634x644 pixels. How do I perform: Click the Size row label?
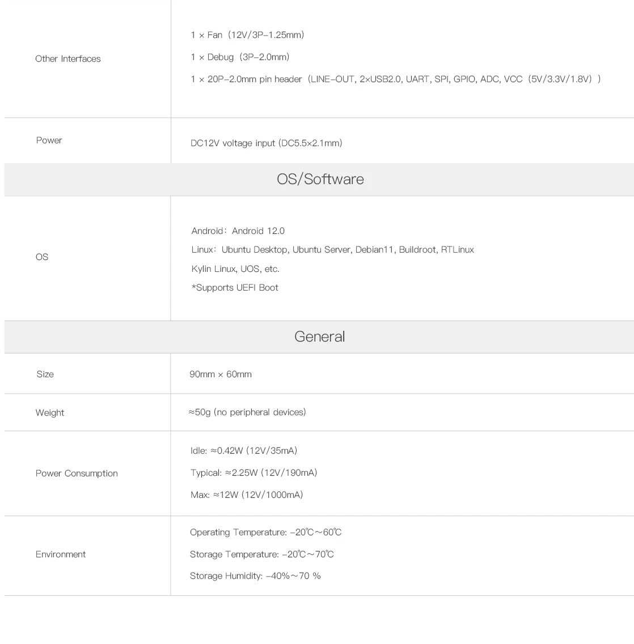click(x=45, y=374)
